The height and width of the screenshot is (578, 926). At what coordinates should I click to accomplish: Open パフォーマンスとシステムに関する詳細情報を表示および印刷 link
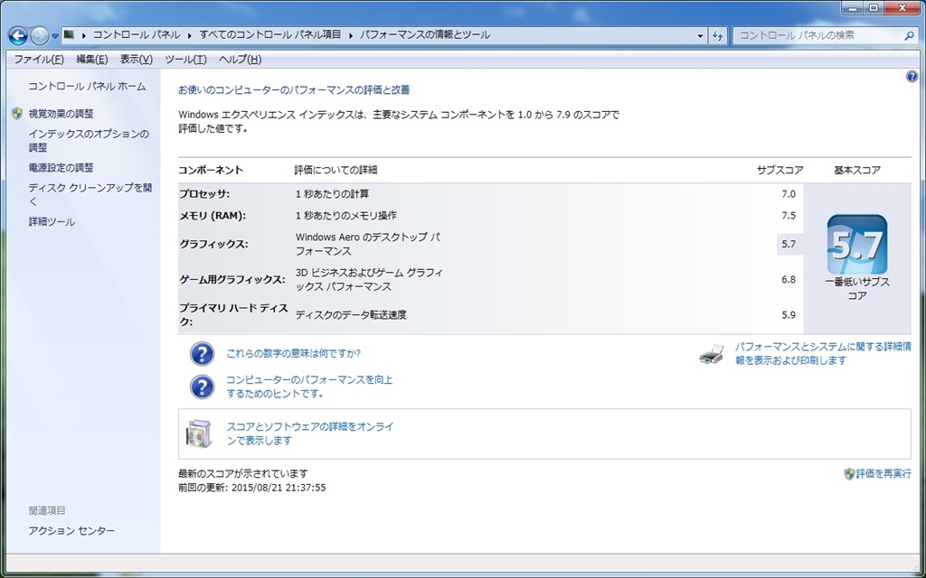[823, 353]
